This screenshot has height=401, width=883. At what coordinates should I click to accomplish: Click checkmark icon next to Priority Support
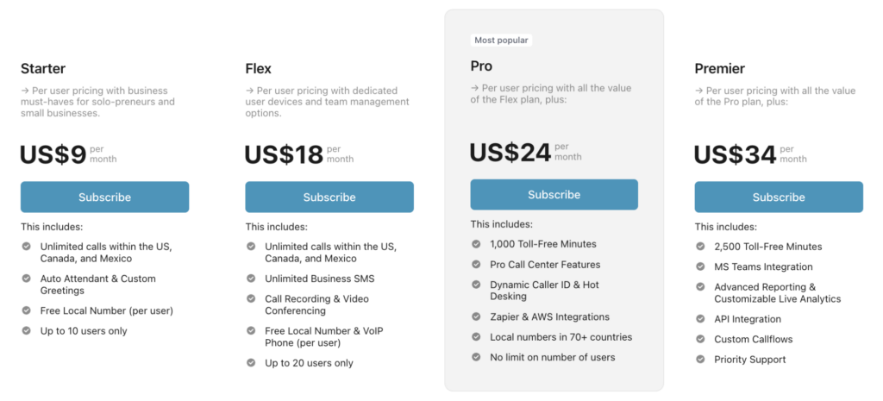pyautogui.click(x=701, y=360)
